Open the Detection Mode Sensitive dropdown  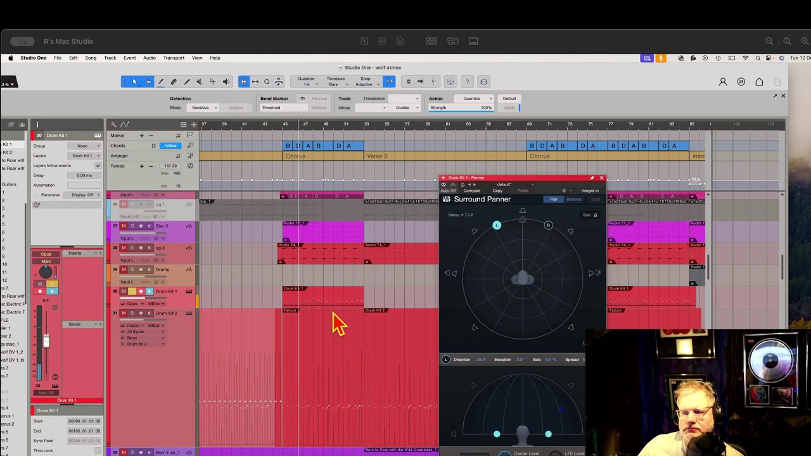tap(203, 108)
